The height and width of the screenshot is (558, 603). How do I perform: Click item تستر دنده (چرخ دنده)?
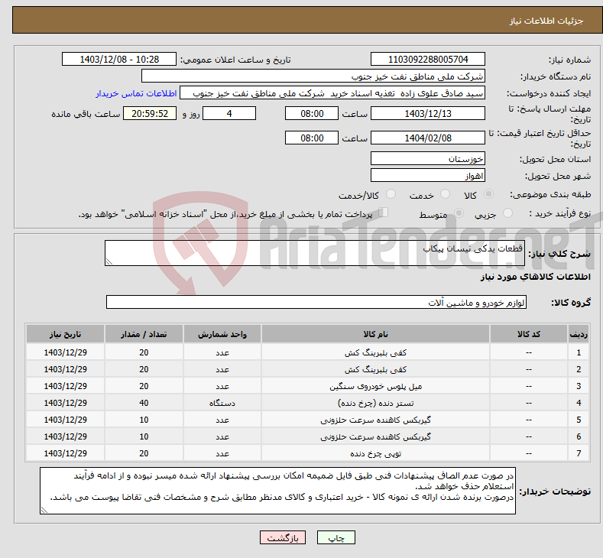point(375,403)
